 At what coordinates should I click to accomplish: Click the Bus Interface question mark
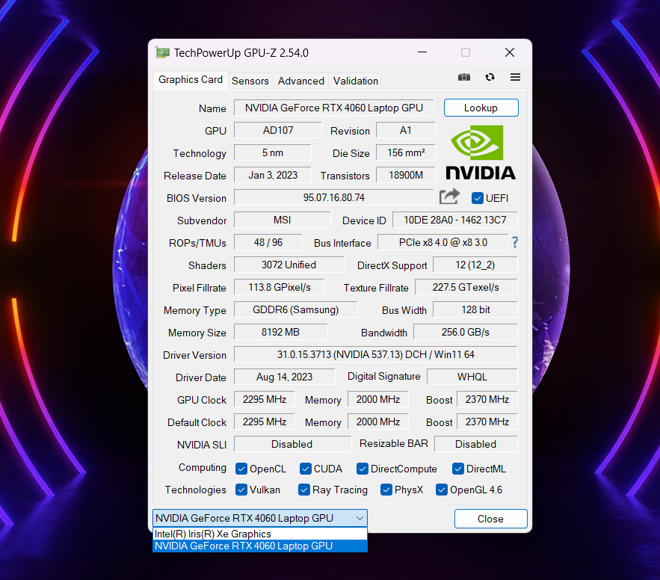[x=515, y=242]
